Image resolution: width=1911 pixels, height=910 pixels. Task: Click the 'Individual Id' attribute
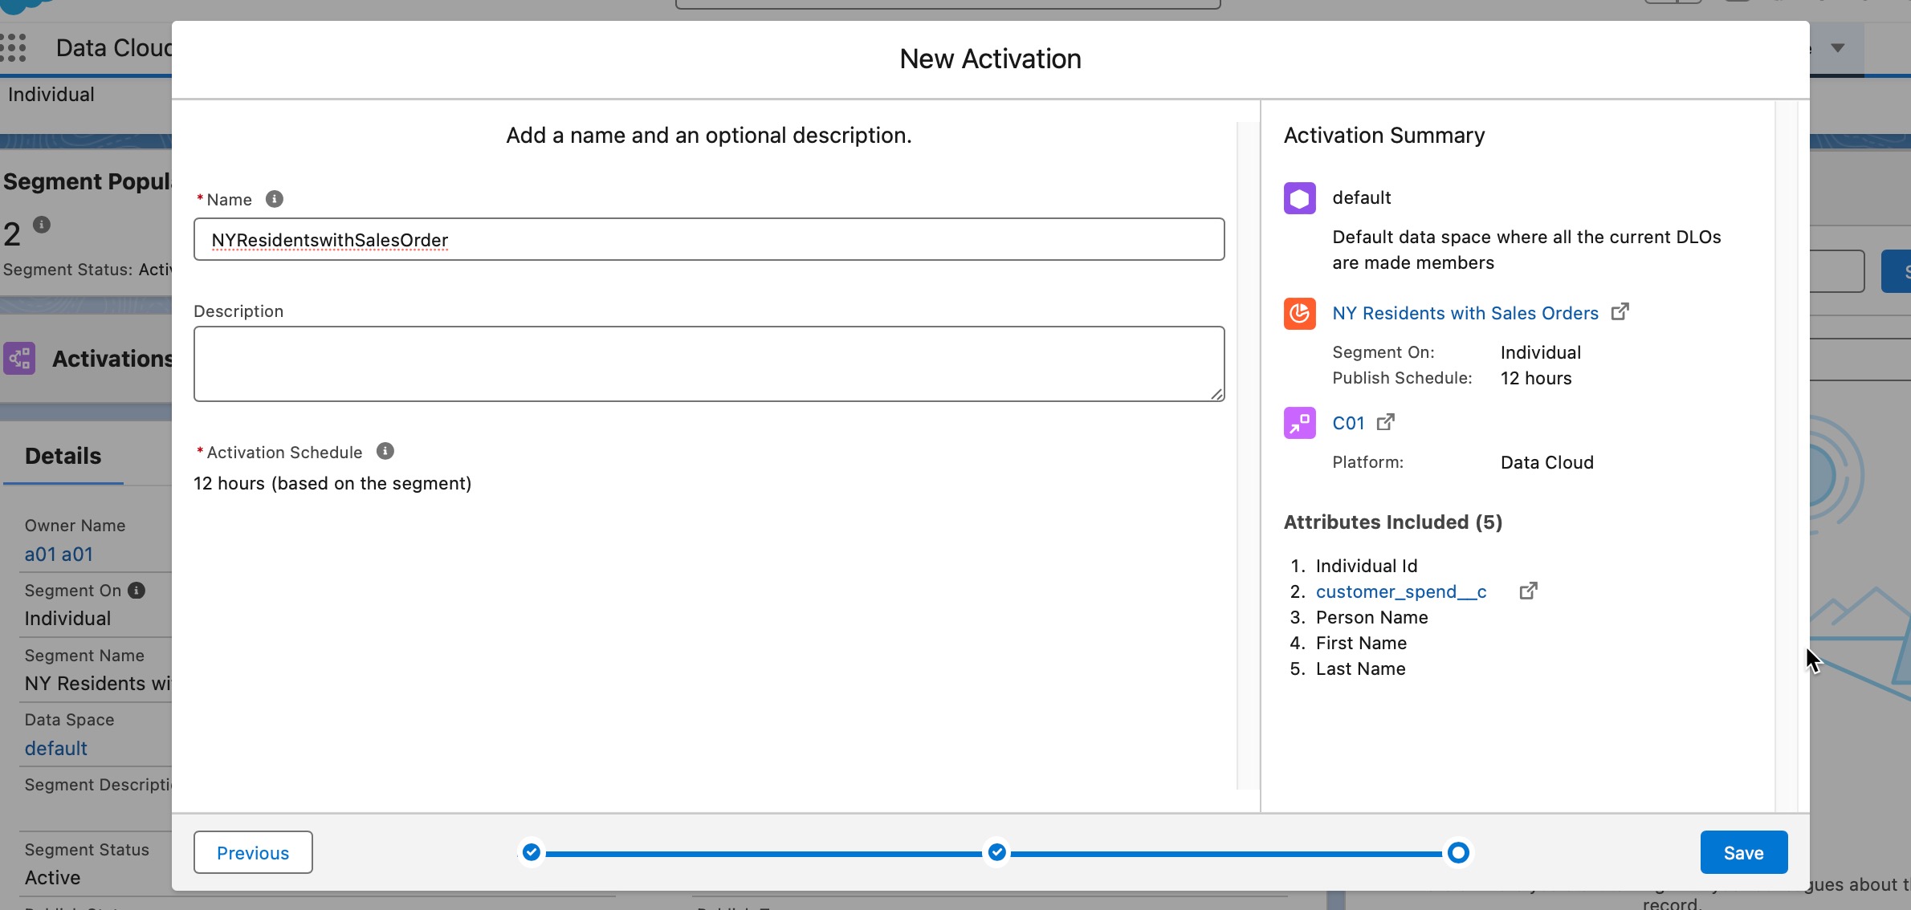(x=1367, y=566)
